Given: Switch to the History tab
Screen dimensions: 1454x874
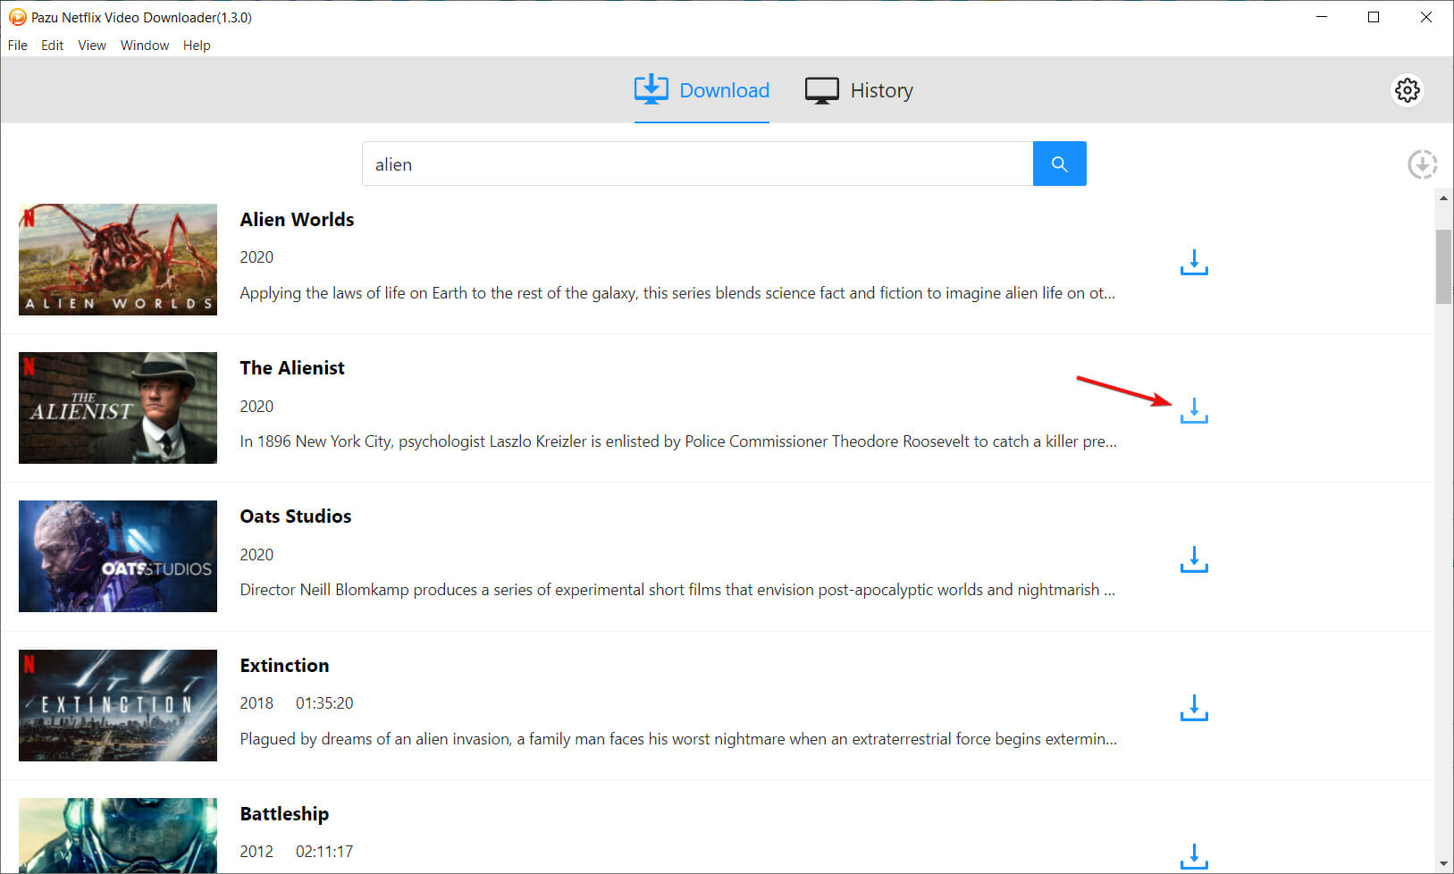Looking at the screenshot, I should 859,90.
